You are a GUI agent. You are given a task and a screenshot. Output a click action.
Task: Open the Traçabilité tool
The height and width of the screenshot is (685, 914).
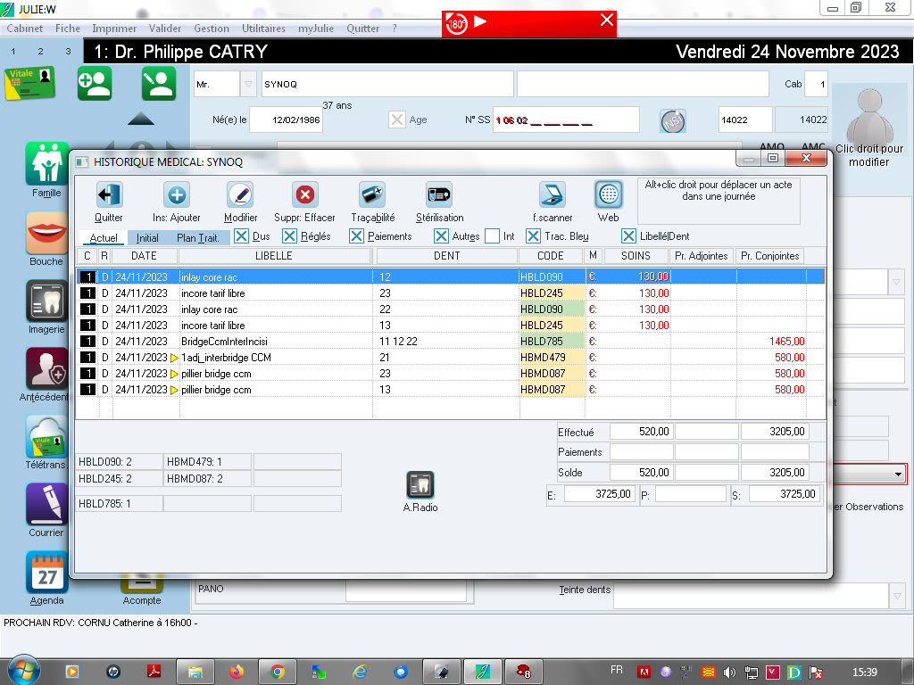click(372, 195)
